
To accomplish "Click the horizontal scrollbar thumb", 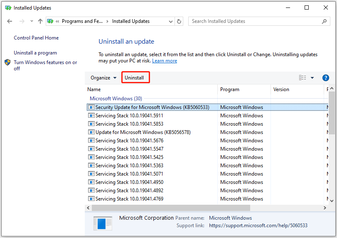I will 171,208.
